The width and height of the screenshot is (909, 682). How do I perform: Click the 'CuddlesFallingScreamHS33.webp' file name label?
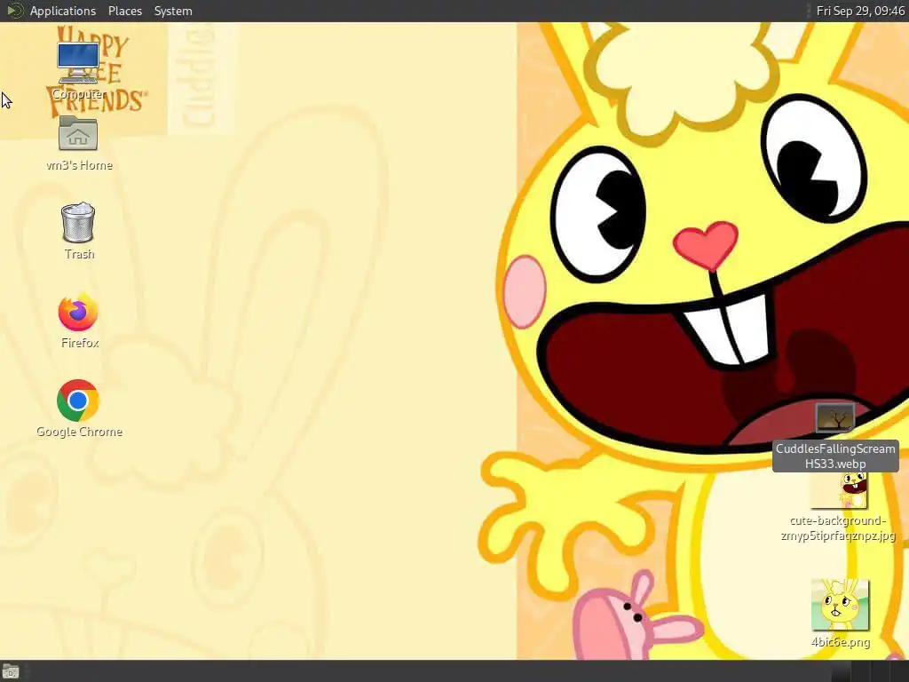(x=835, y=456)
